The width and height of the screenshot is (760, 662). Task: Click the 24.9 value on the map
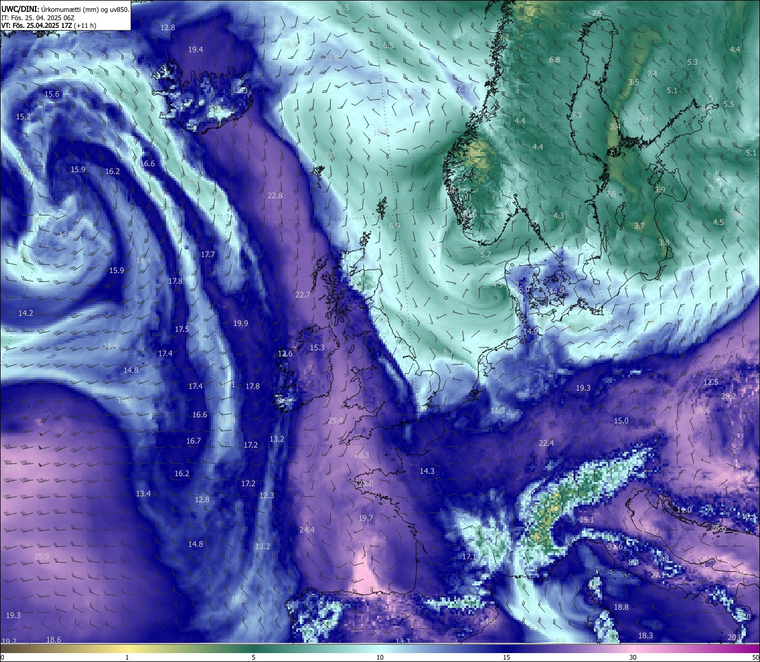pyautogui.click(x=487, y=622)
